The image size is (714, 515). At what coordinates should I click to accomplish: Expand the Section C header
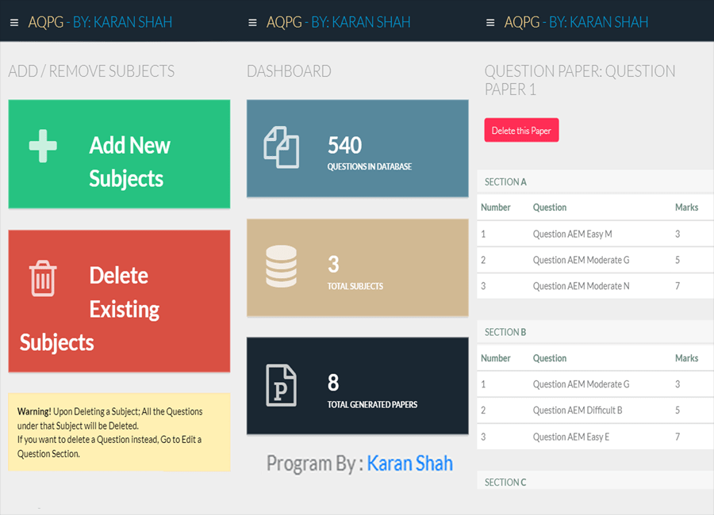[506, 483]
